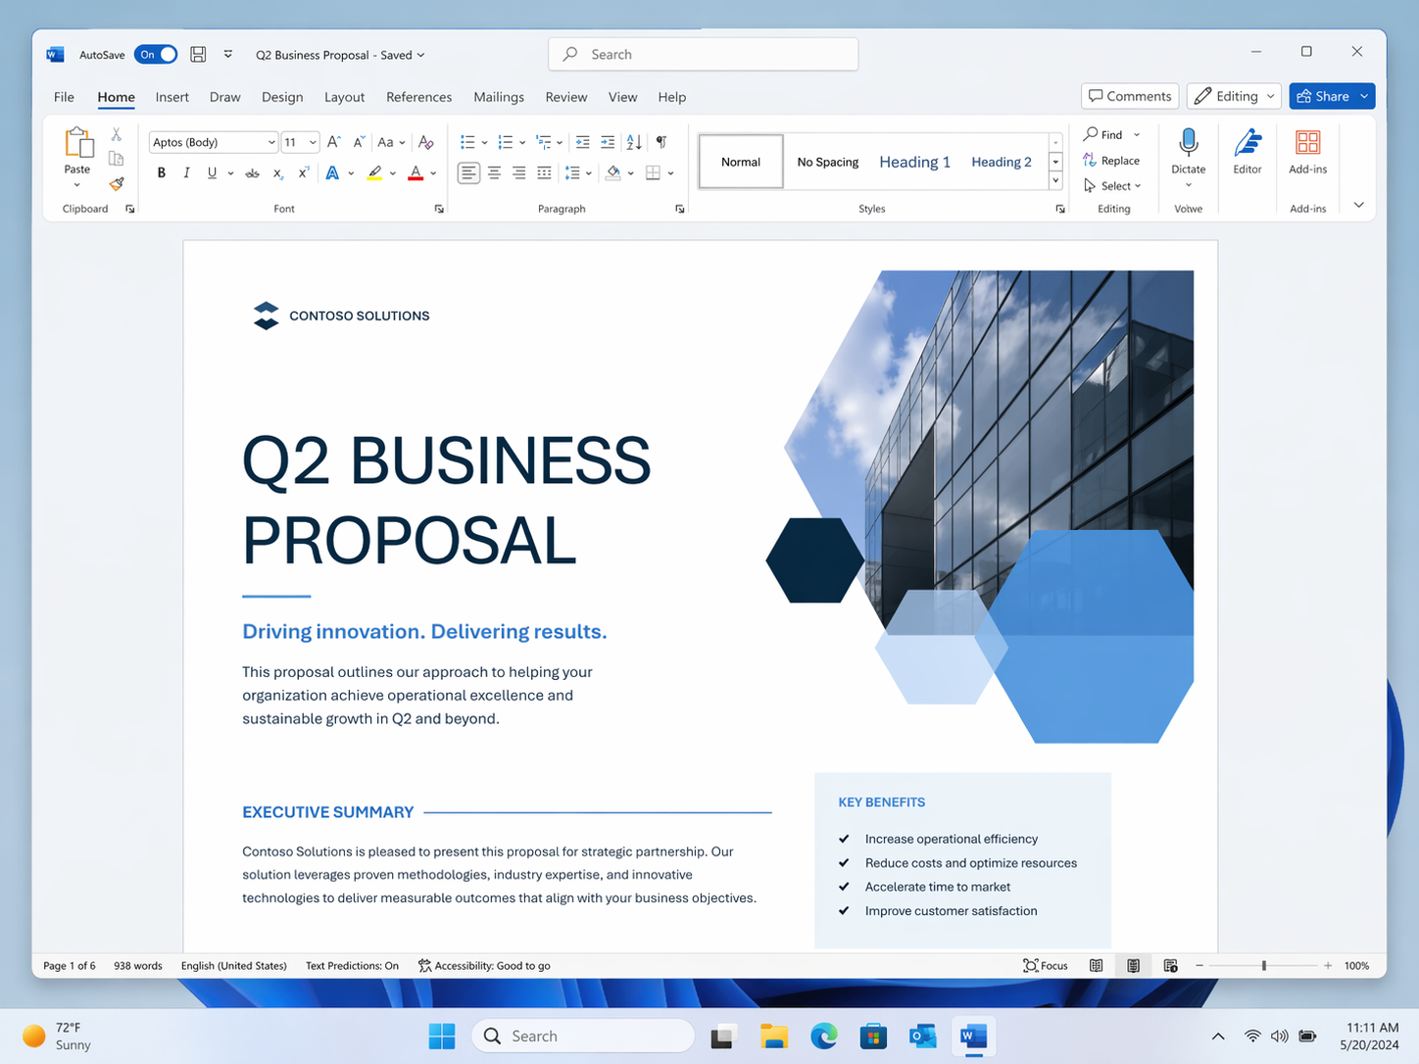This screenshot has width=1419, height=1064.
Task: Clear all formatting from selection
Action: tap(425, 142)
